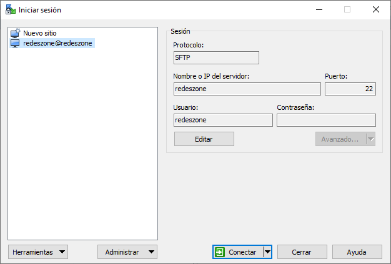Click the Puerto field showing 22
391x264 pixels.
350,89
